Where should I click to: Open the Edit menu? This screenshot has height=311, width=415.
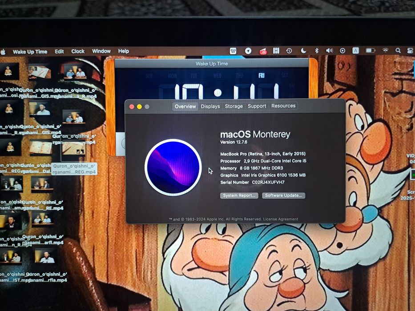click(x=59, y=51)
